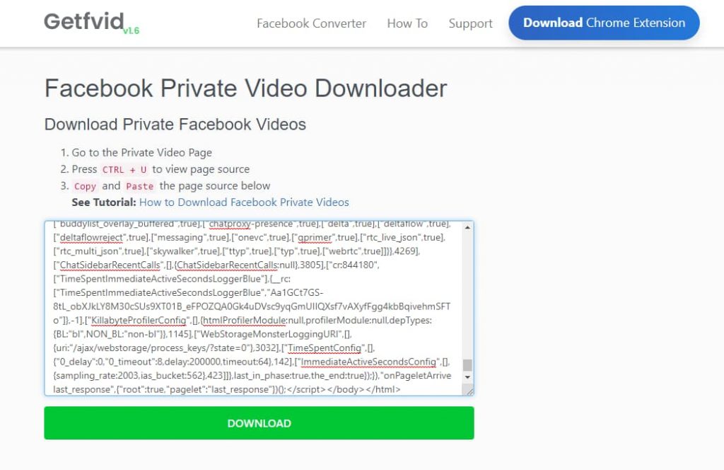Click the scrollbar track above the thumb

468,295
